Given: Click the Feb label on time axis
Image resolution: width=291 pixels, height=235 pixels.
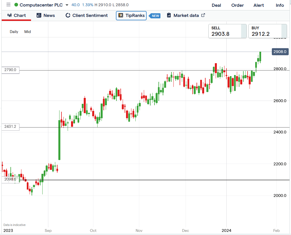Looking at the screenshot, I should [276, 230].
